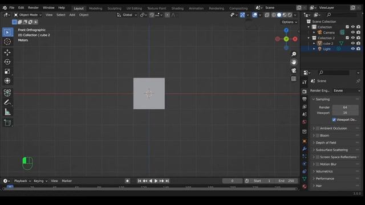Click the viewport zoom magnifier icon
Viewport: 365px width, 205px height.
coord(294,54)
